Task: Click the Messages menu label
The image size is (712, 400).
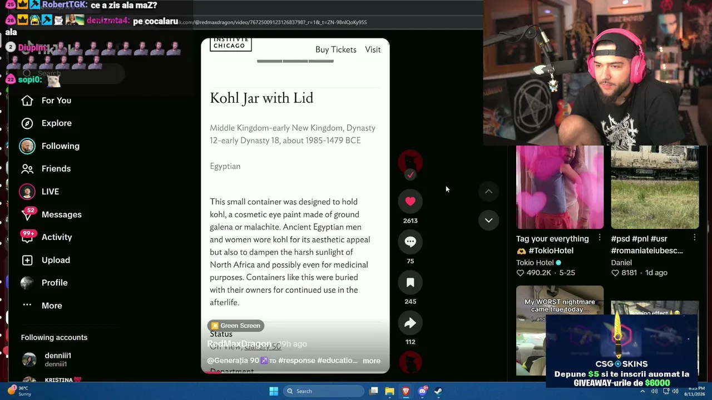Action: pyautogui.click(x=62, y=214)
